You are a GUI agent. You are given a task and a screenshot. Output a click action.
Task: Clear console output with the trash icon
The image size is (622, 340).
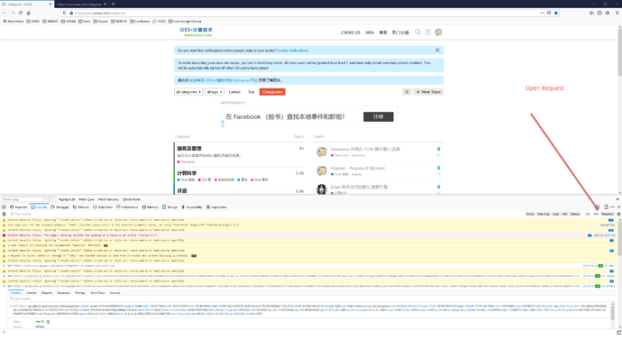pos(4,214)
